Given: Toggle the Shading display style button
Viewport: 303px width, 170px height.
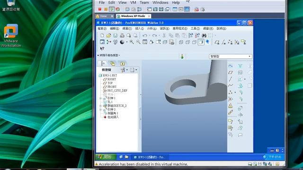Looking at the screenshot, I should coord(201,42).
